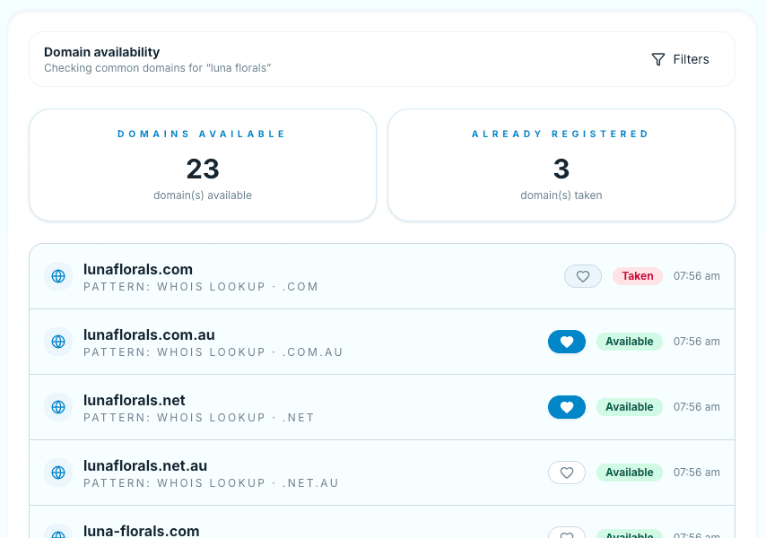766x538 pixels.
Task: Select the lunaflorals.net.au domain name
Action: [x=145, y=465]
